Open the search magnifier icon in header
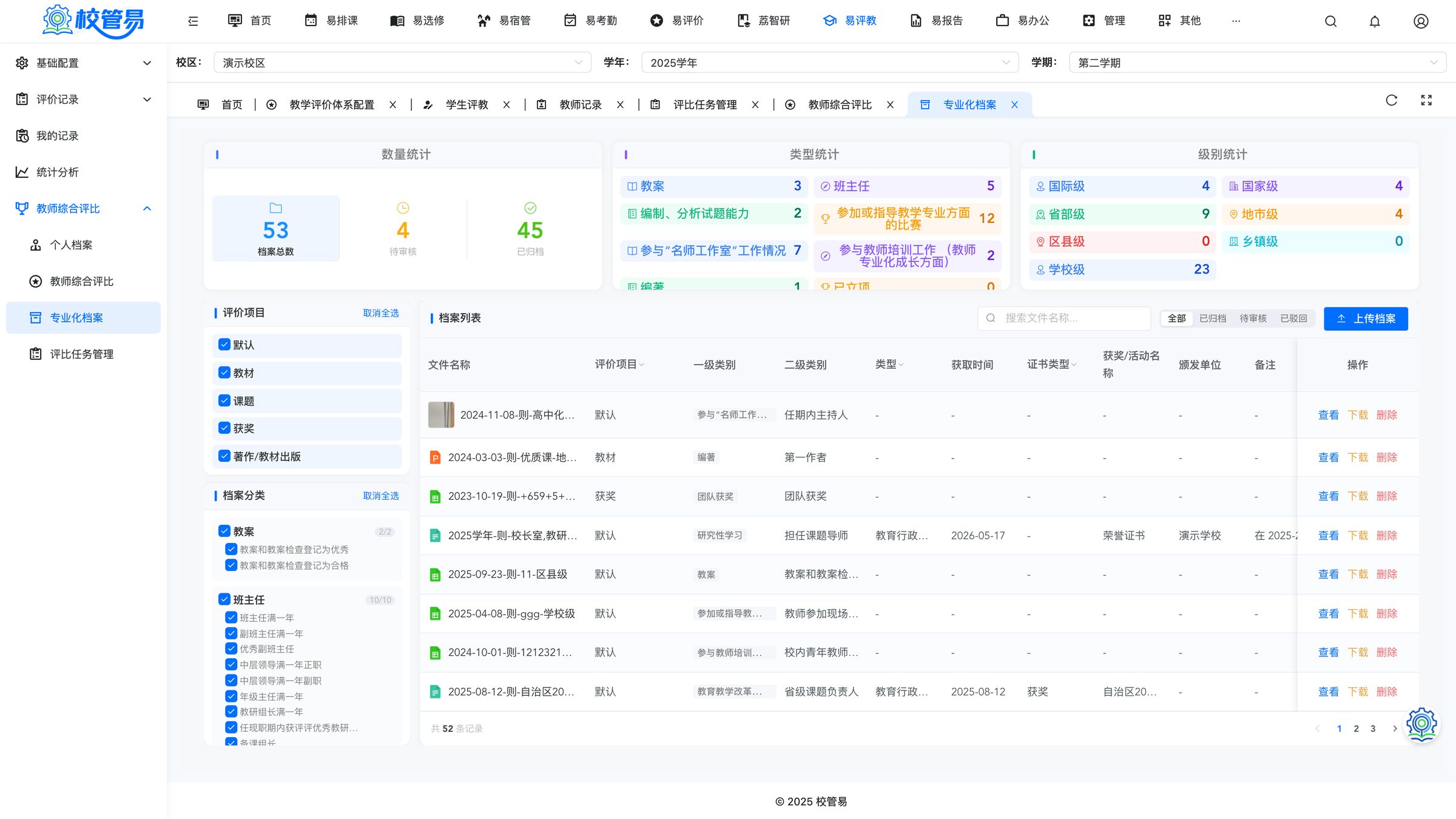The height and width of the screenshot is (819, 1456). coord(1330,21)
